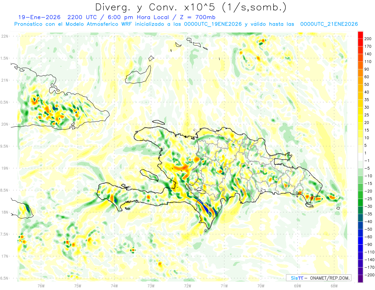Click the '76W' longitude label
The height and width of the screenshot is (290, 375).
(x=41, y=286)
